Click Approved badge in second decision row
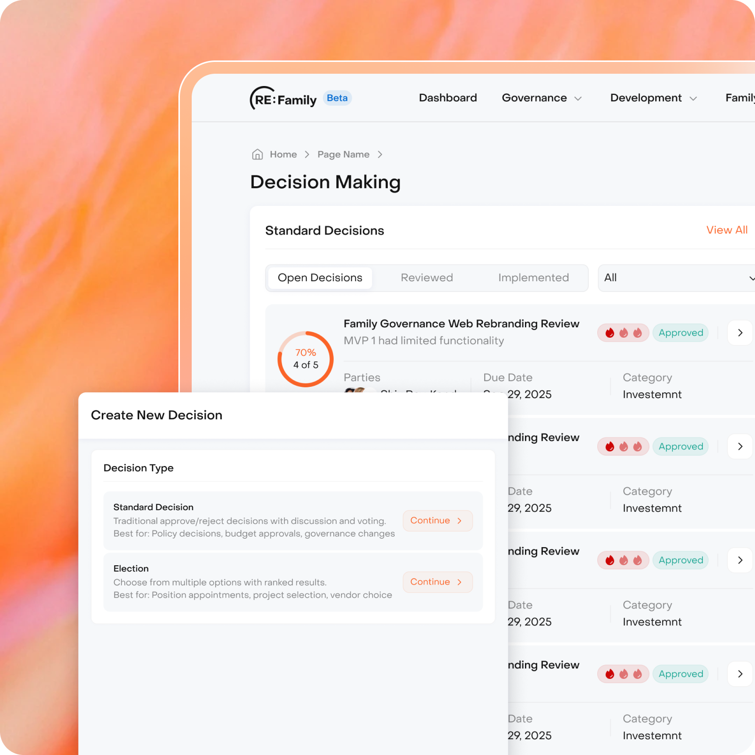Image resolution: width=755 pixels, height=755 pixels. (x=681, y=446)
